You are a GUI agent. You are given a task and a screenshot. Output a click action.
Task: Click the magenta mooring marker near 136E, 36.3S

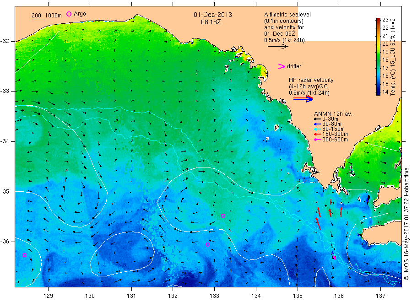tap(335, 258)
